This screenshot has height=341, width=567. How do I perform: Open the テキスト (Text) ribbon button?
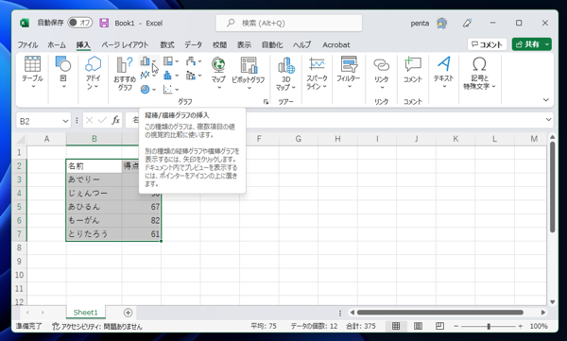[444, 73]
